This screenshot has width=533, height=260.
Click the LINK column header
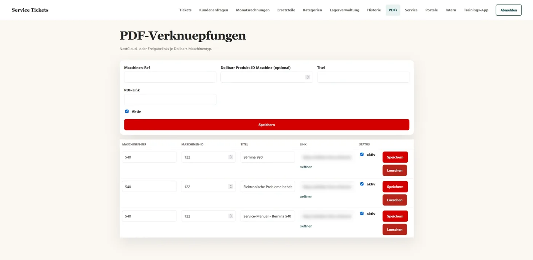tap(303, 145)
